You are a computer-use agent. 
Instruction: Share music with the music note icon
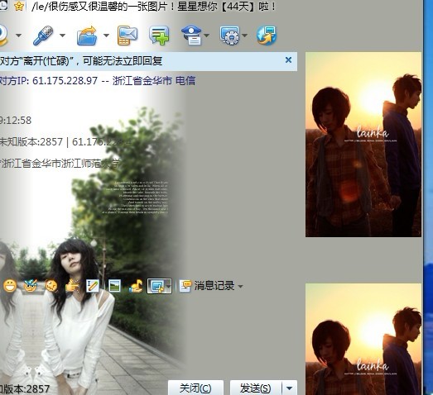[x=136, y=286]
